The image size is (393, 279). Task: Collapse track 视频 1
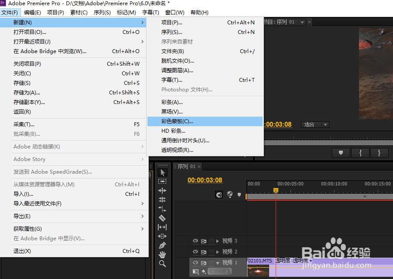218,263
